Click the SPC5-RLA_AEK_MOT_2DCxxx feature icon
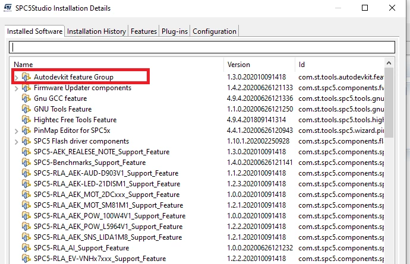The height and width of the screenshot is (264, 410). (26, 195)
